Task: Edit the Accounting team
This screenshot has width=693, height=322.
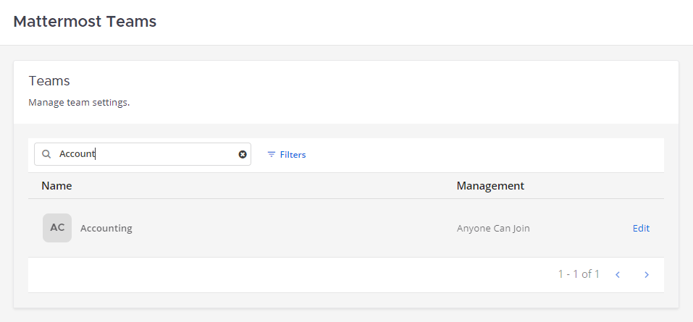Action: 641,228
